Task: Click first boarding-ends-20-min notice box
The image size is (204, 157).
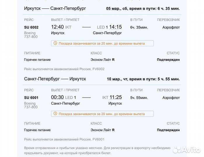Action: tap(102, 43)
